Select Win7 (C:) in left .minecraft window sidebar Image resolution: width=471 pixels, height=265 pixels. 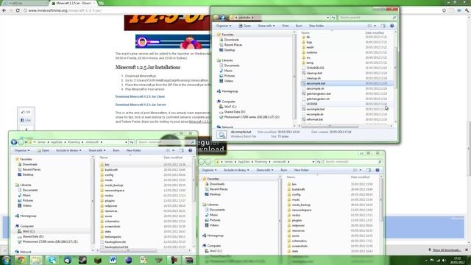click(x=29, y=231)
